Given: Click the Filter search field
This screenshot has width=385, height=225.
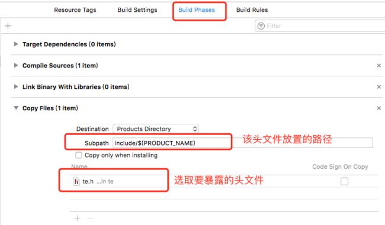Looking at the screenshot, I should [x=320, y=26].
